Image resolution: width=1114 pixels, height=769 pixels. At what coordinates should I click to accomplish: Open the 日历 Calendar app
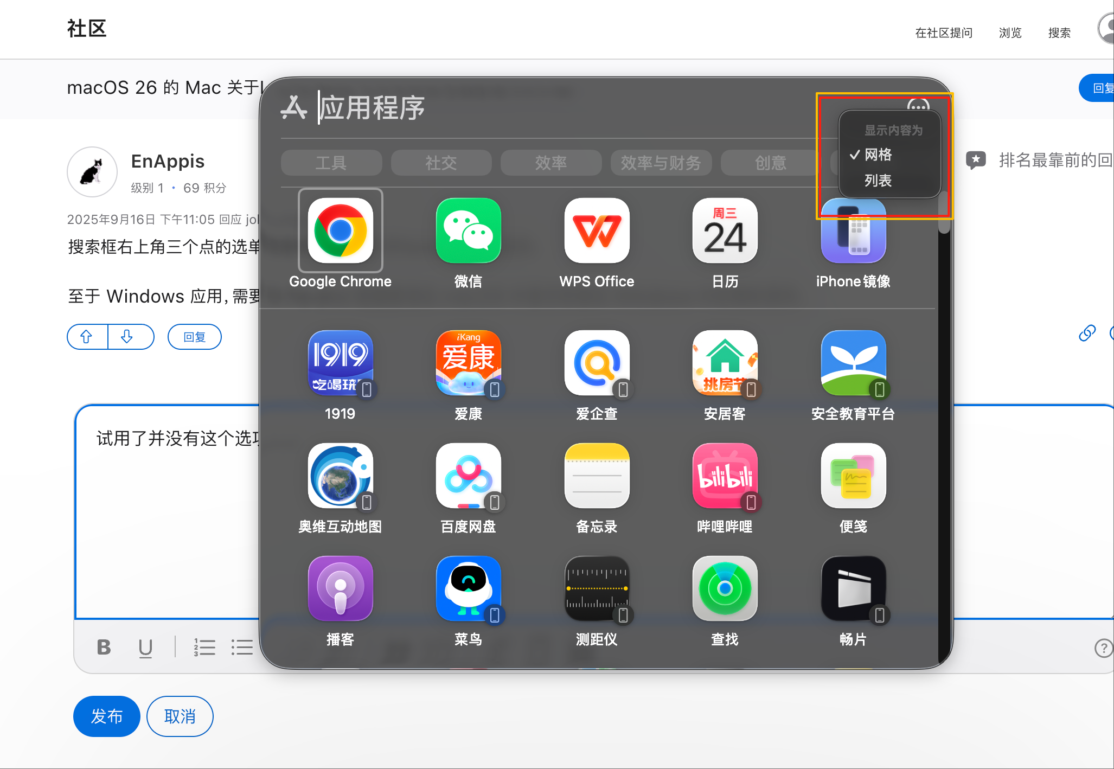(725, 230)
